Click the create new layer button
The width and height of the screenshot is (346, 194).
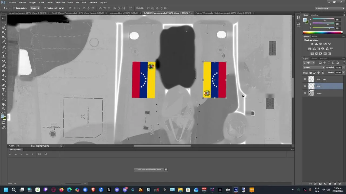tap(334, 184)
